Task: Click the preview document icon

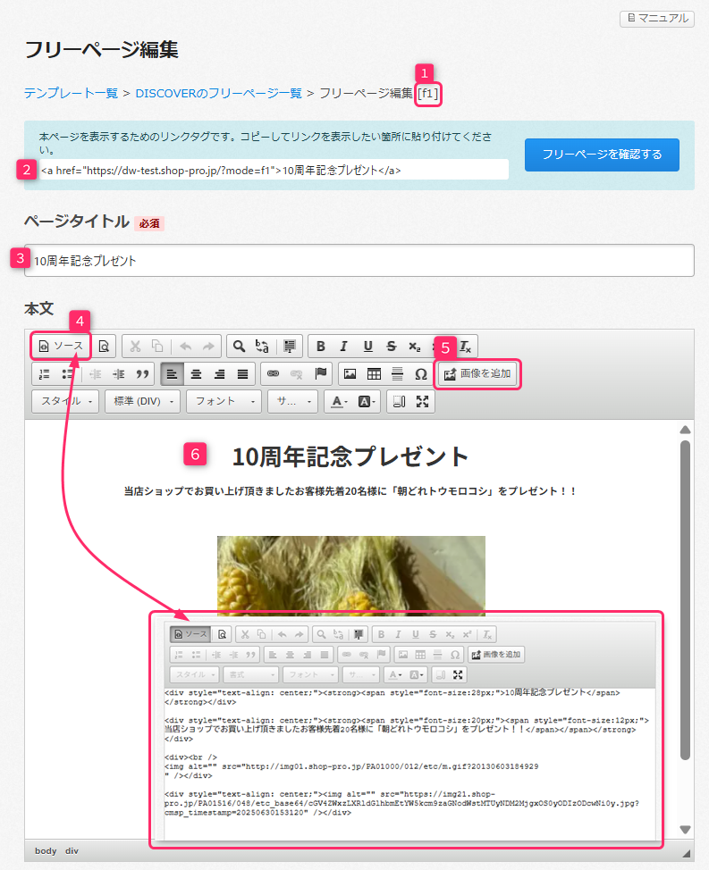Action: point(104,347)
